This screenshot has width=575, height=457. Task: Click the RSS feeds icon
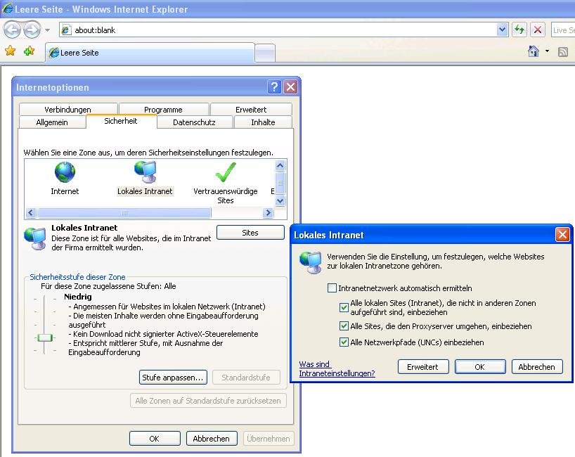pos(563,51)
